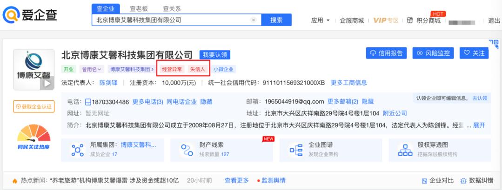The image size is (502, 190).
Task: Click the 开业 status tag
Action: click(x=68, y=69)
